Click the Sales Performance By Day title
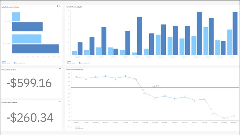The image size is (240, 135). point(75,7)
